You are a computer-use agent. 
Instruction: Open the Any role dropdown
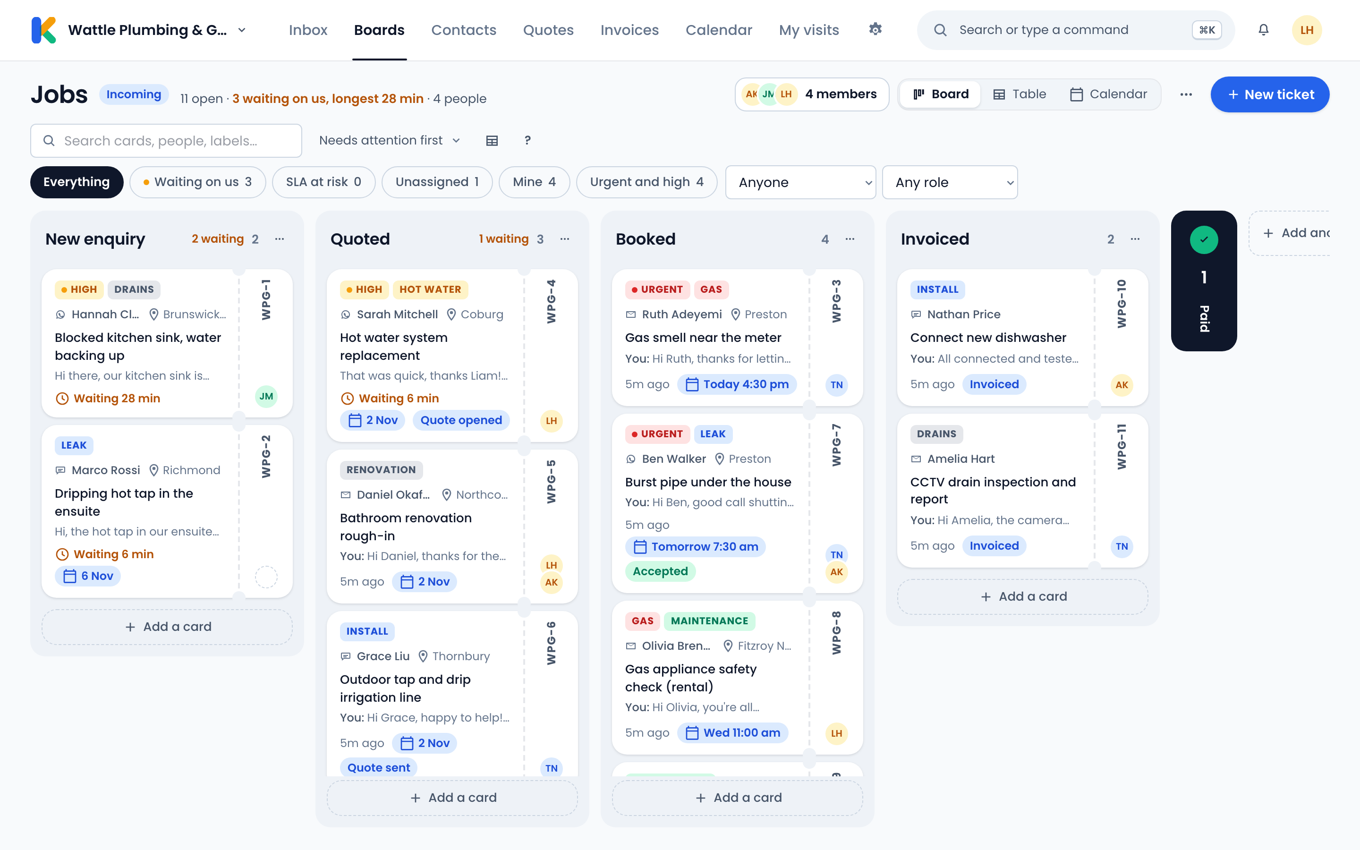click(950, 182)
